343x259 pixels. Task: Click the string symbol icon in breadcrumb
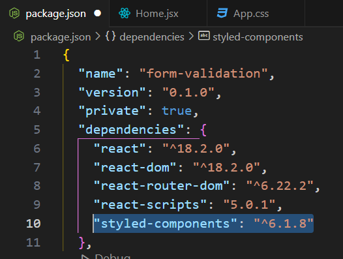204,36
